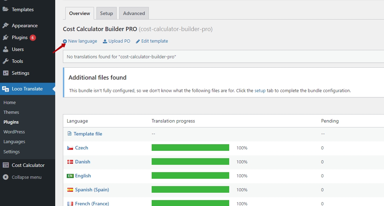Click the Danish flag icon
Viewport: 384px width, 206px height.
click(x=70, y=162)
